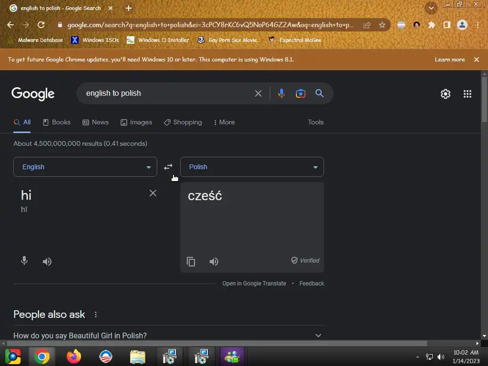Open Google quick settings gear

[446, 94]
